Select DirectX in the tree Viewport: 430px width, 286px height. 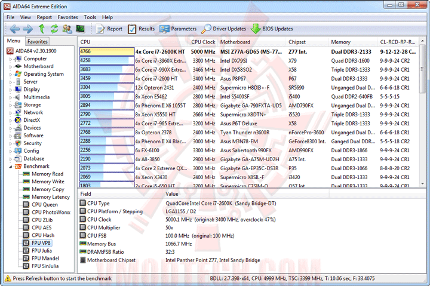[32, 120]
